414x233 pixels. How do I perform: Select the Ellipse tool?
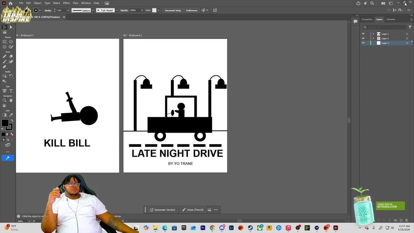[x=11, y=42]
